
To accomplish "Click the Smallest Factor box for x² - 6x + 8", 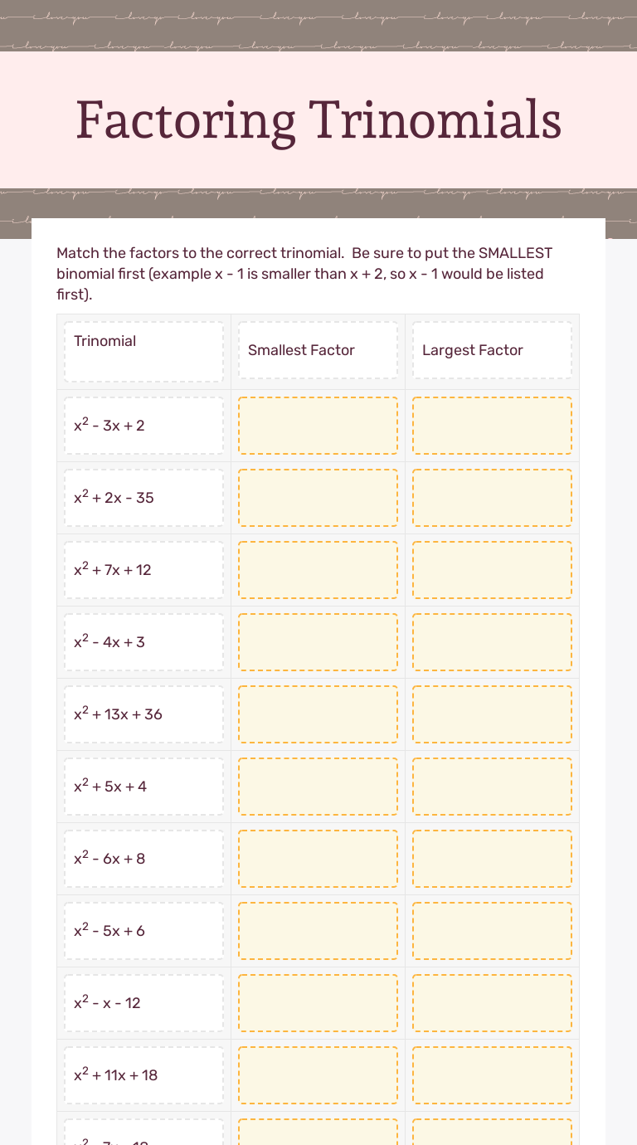I will (x=318, y=859).
